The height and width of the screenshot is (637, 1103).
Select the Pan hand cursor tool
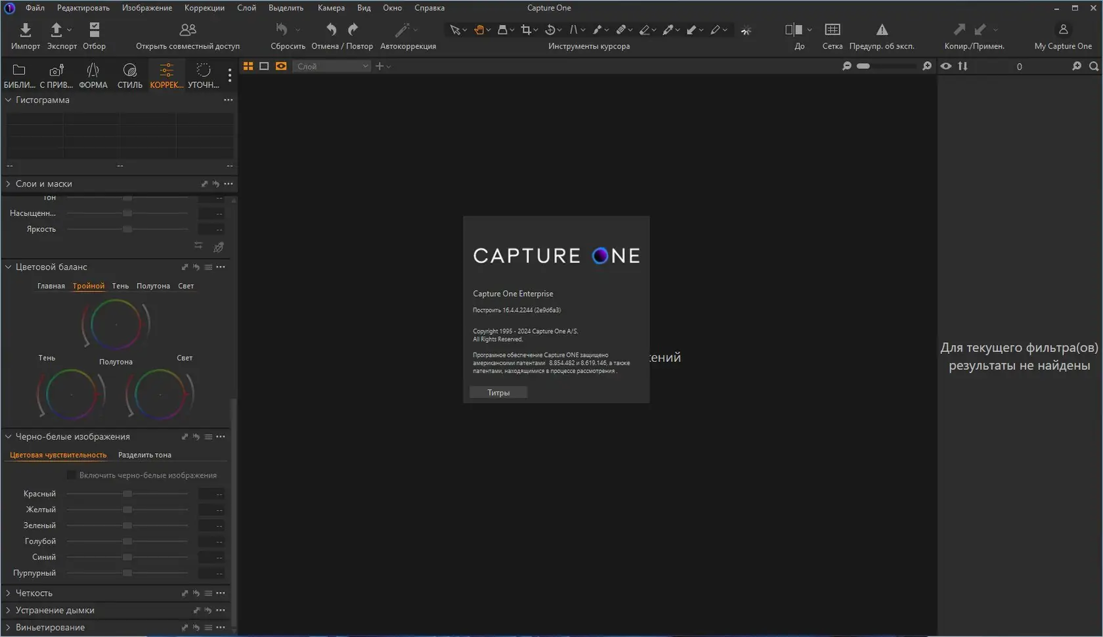coord(479,30)
